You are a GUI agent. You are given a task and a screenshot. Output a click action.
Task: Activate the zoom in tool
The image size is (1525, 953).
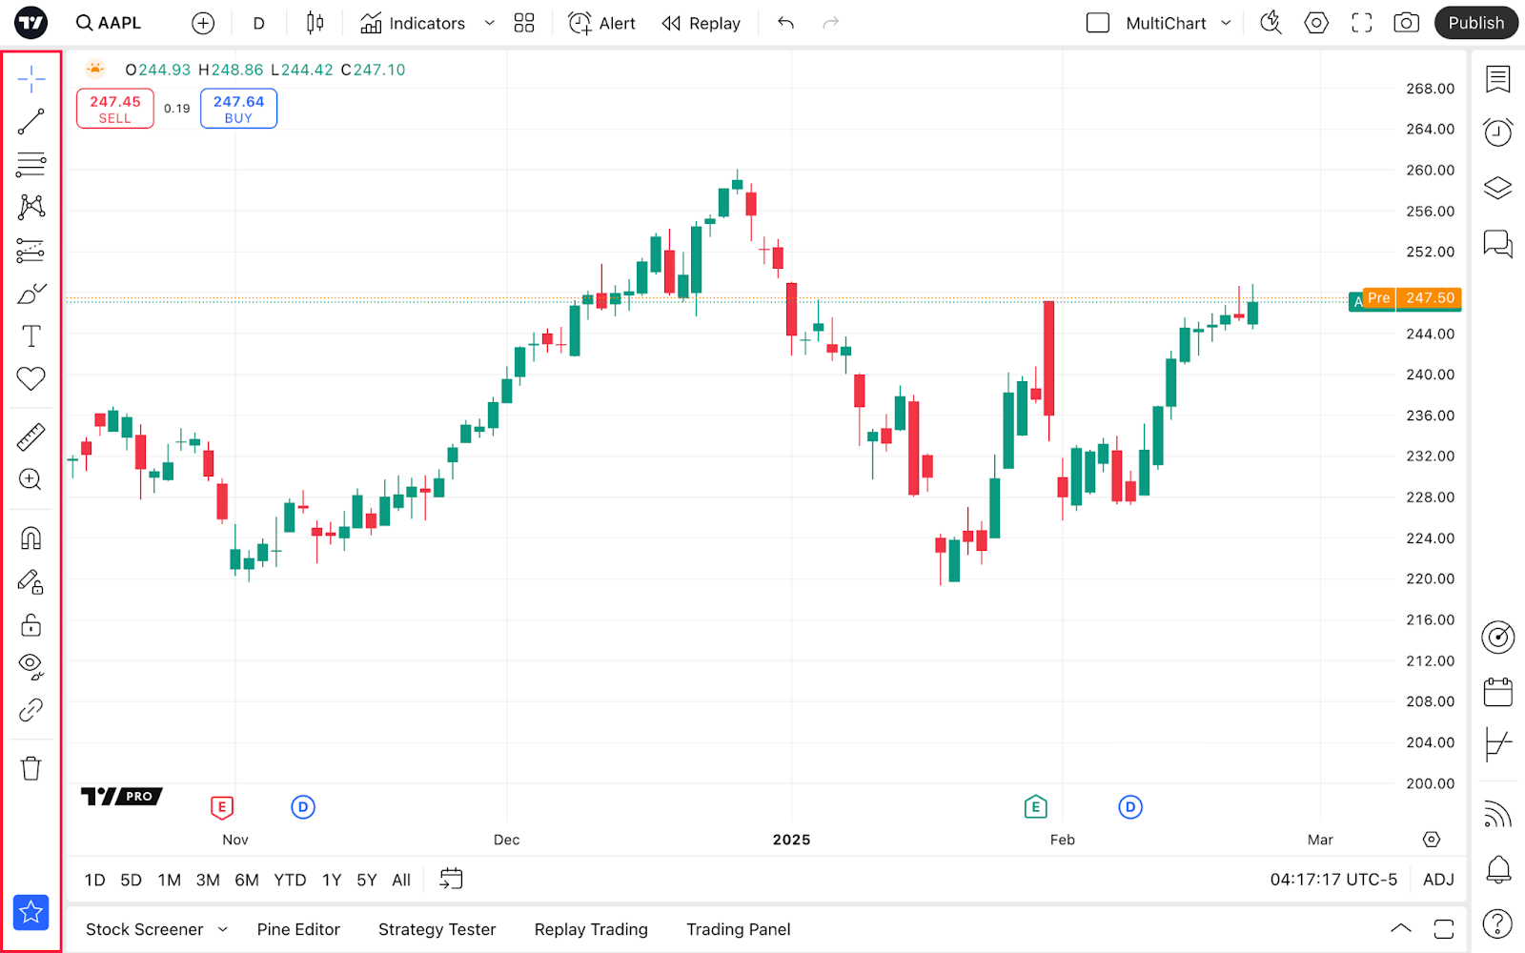point(30,479)
